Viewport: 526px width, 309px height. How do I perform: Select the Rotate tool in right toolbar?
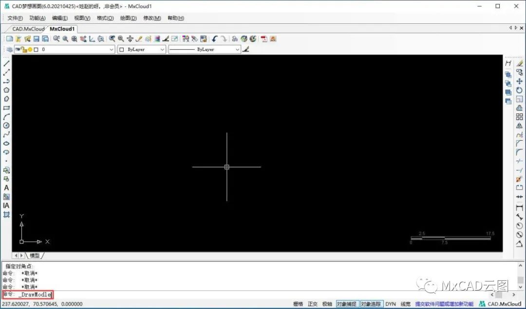pos(519,90)
